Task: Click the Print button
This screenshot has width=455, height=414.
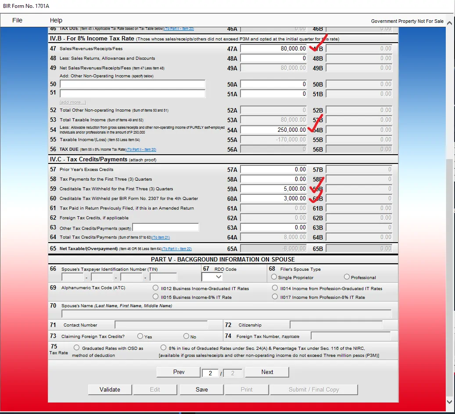Action: pyautogui.click(x=247, y=389)
